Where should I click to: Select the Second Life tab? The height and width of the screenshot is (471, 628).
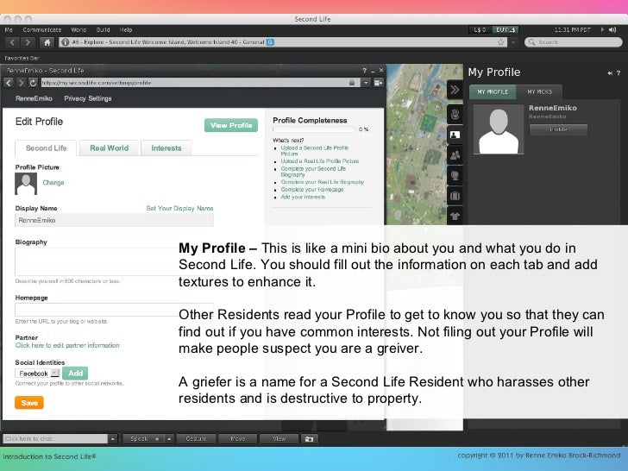(46, 148)
